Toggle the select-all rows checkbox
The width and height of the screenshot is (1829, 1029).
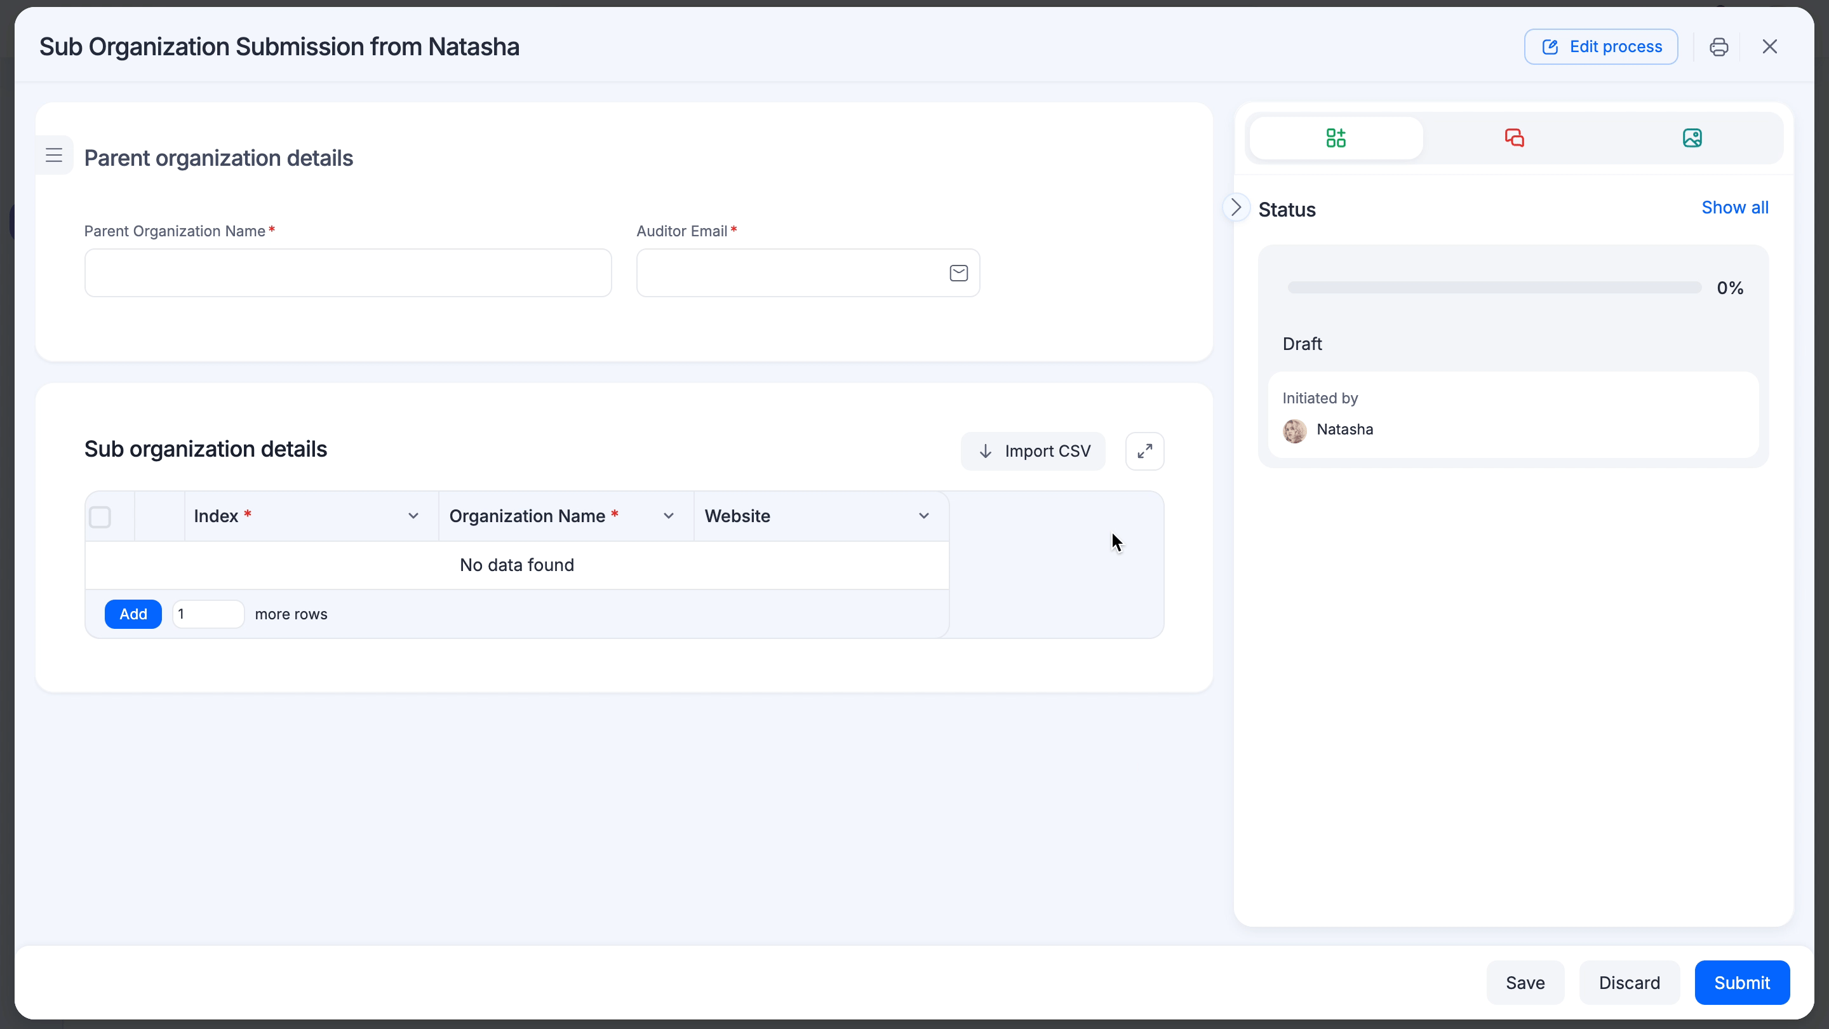pyautogui.click(x=100, y=517)
